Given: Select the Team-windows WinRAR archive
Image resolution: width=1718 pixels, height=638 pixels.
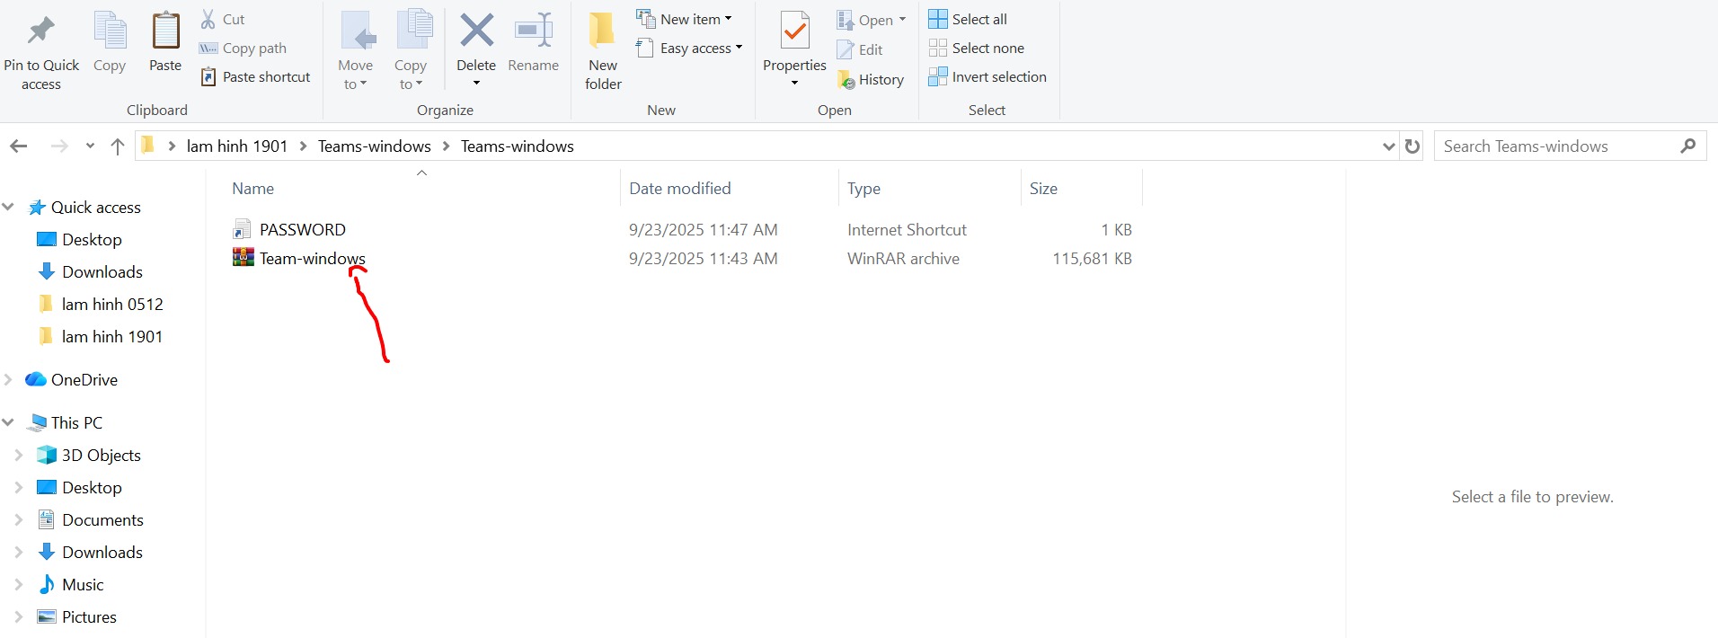Looking at the screenshot, I should pyautogui.click(x=312, y=259).
